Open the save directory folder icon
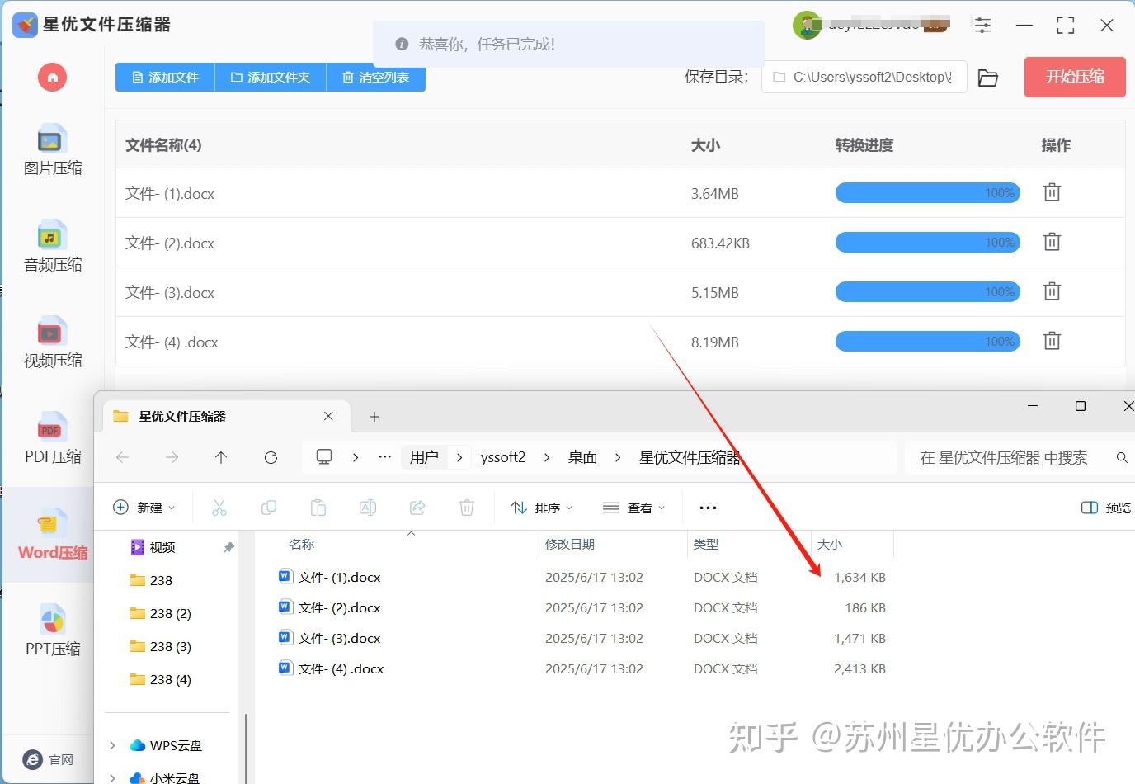The height and width of the screenshot is (784, 1135). coord(987,78)
